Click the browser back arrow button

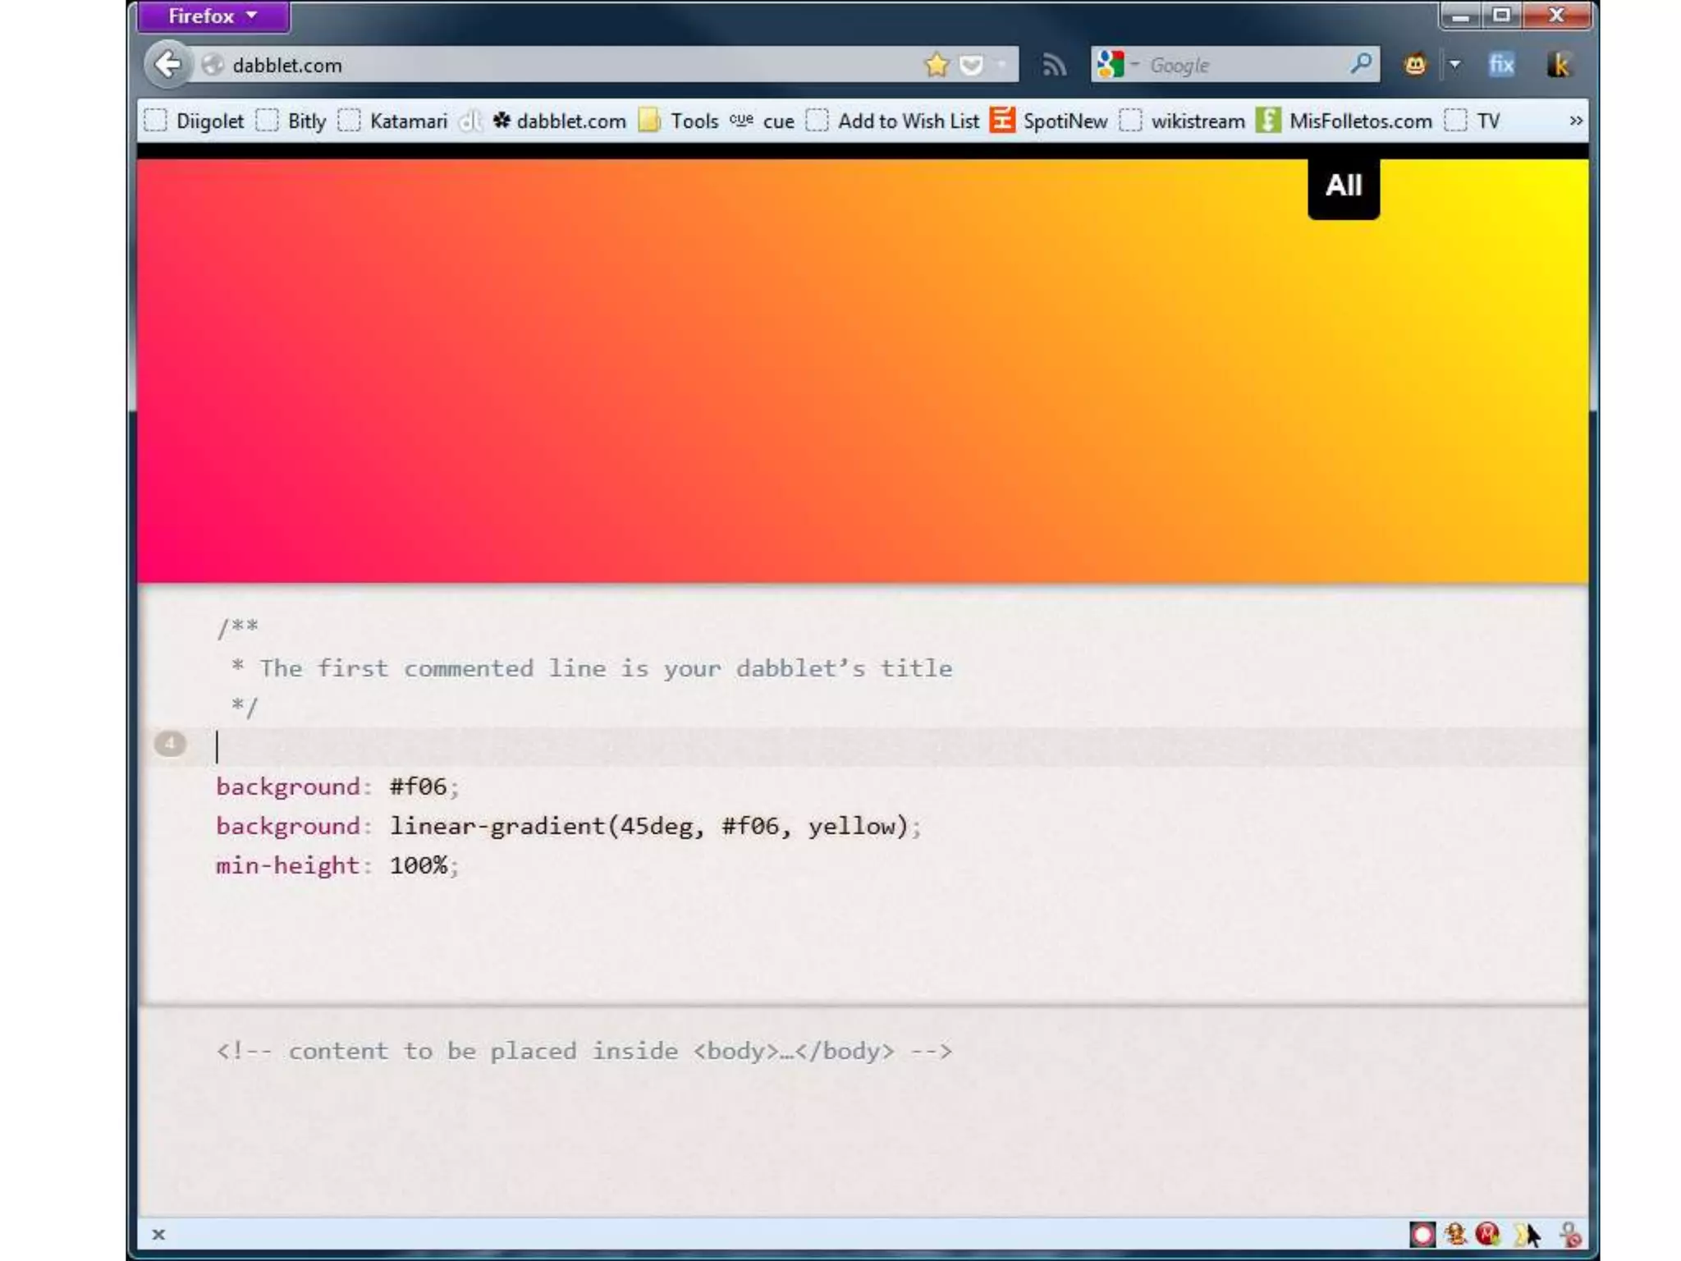click(x=168, y=64)
